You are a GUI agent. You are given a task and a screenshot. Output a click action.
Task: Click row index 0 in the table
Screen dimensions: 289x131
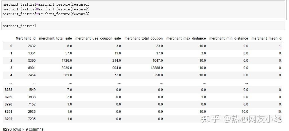[x=11, y=46]
